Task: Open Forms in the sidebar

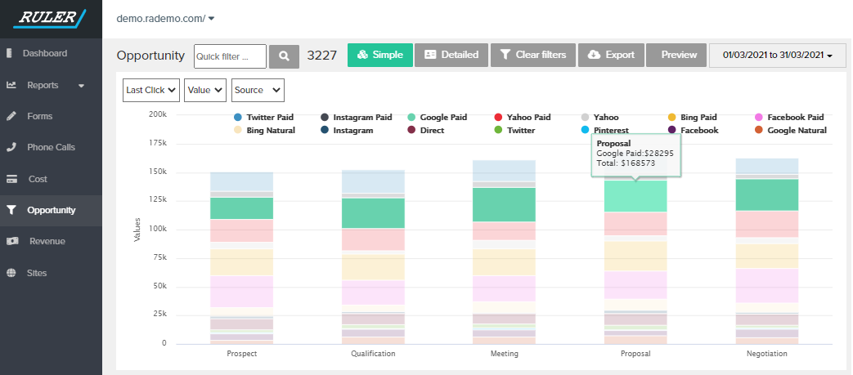Action: [x=39, y=116]
